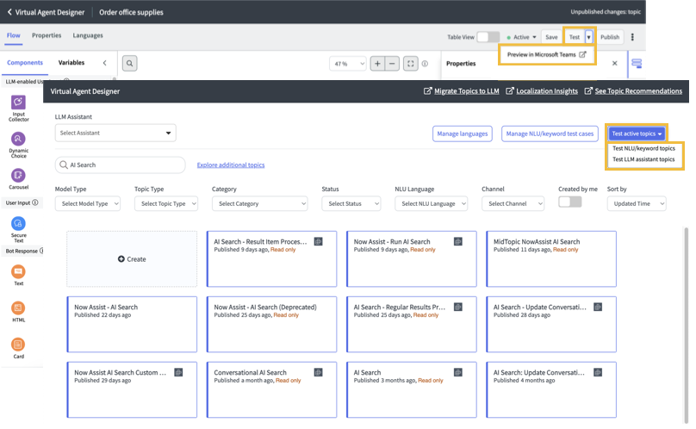The width and height of the screenshot is (696, 429).
Task: Click icon on Conversational AI Search card
Action: click(x=318, y=372)
